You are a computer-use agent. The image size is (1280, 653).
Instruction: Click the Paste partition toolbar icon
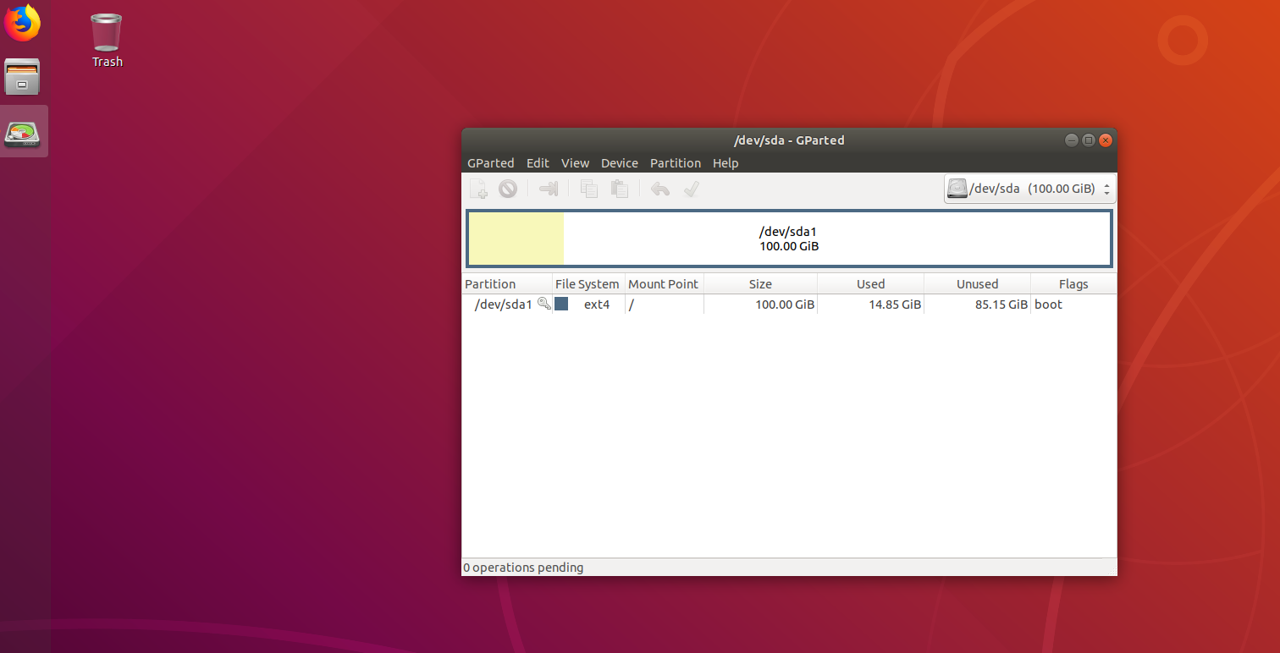pos(620,189)
